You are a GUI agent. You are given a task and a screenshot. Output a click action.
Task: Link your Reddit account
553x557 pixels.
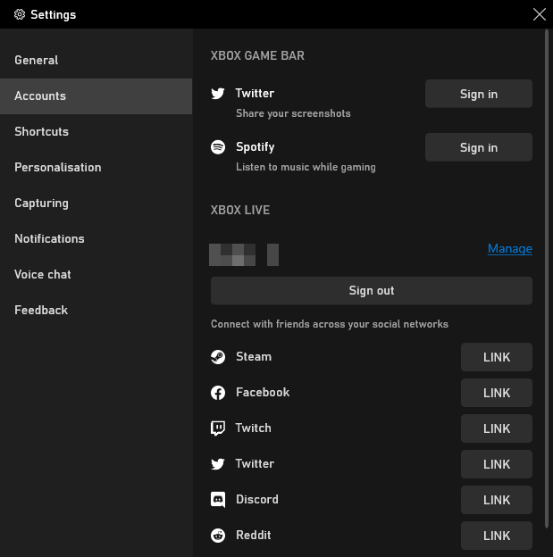point(497,536)
